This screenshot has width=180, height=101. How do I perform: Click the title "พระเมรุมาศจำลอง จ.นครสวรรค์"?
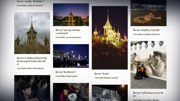68,32
